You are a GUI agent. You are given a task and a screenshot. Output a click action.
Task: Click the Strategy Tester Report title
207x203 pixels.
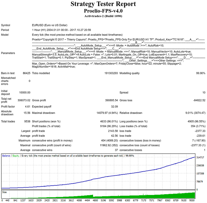coord(103,4)
